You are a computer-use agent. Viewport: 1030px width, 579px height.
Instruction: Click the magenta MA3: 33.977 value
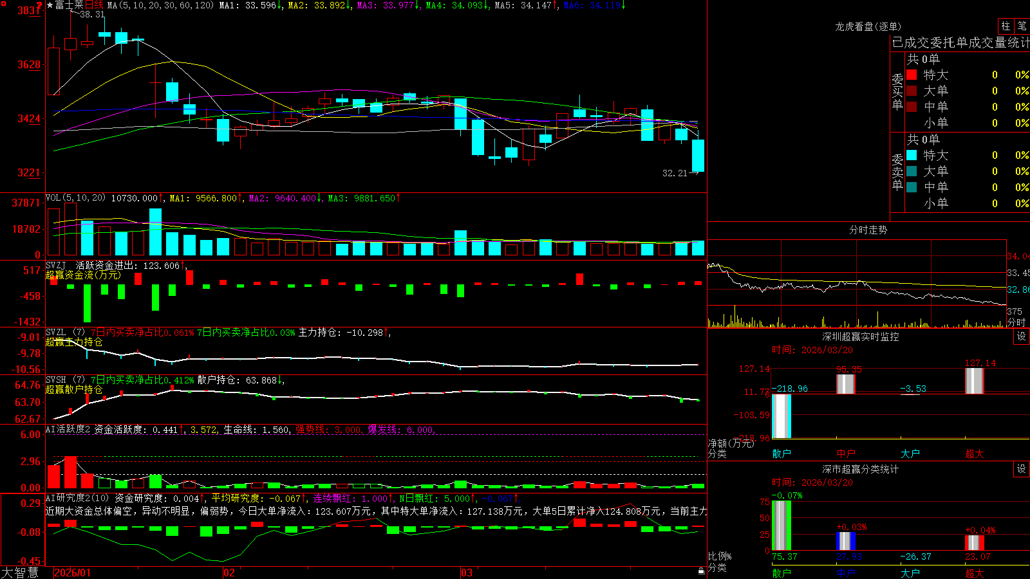(388, 5)
